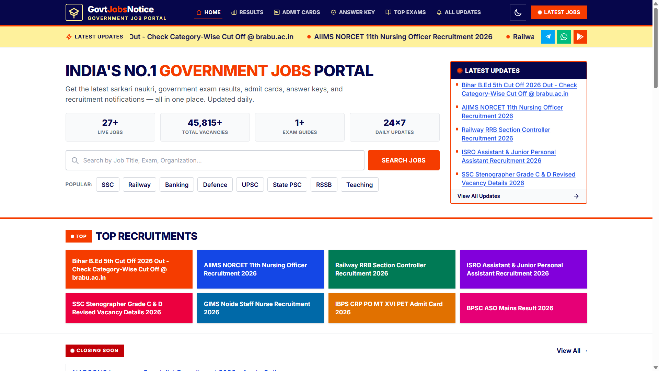
Task: Open the green Railway RRB Section Controller card
Action: [392, 269]
